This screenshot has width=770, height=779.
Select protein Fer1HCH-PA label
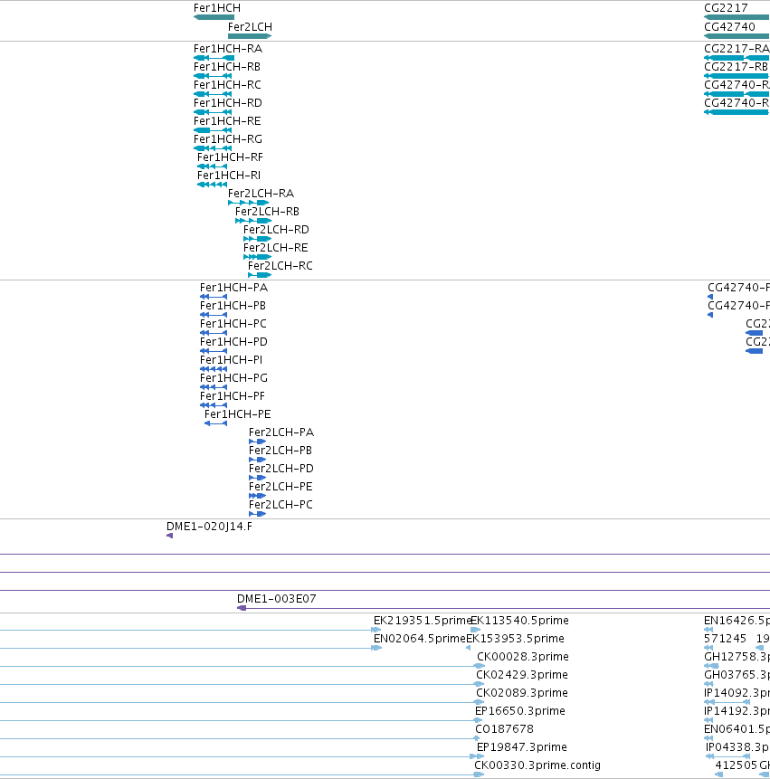coord(233,288)
